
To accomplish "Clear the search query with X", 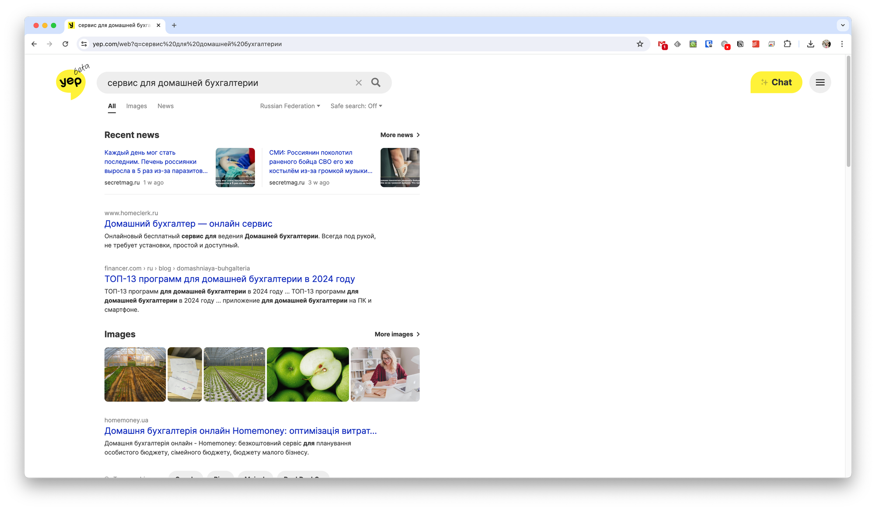I will 358,83.
